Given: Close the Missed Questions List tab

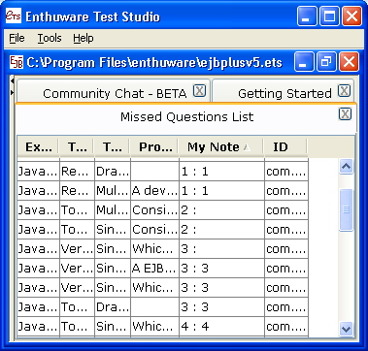Looking at the screenshot, I should pos(345,113).
